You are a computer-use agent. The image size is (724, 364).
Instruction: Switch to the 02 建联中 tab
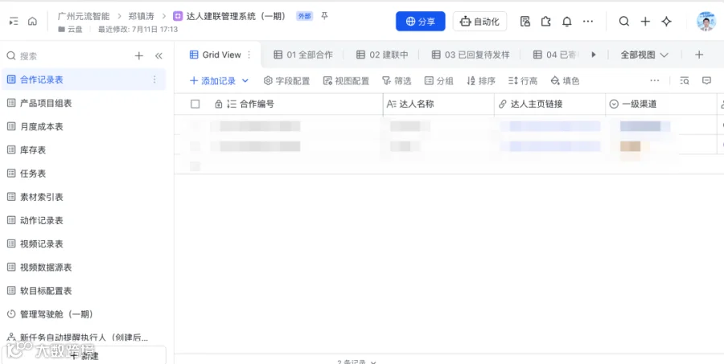pyautogui.click(x=382, y=55)
